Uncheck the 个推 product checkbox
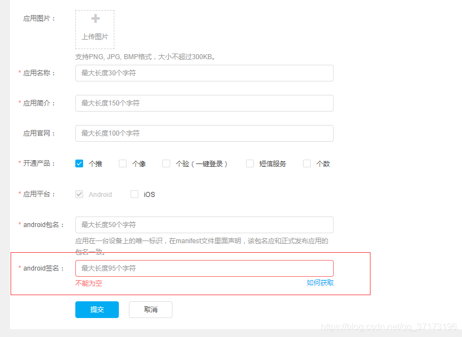This screenshot has height=337, width=462. coord(79,163)
